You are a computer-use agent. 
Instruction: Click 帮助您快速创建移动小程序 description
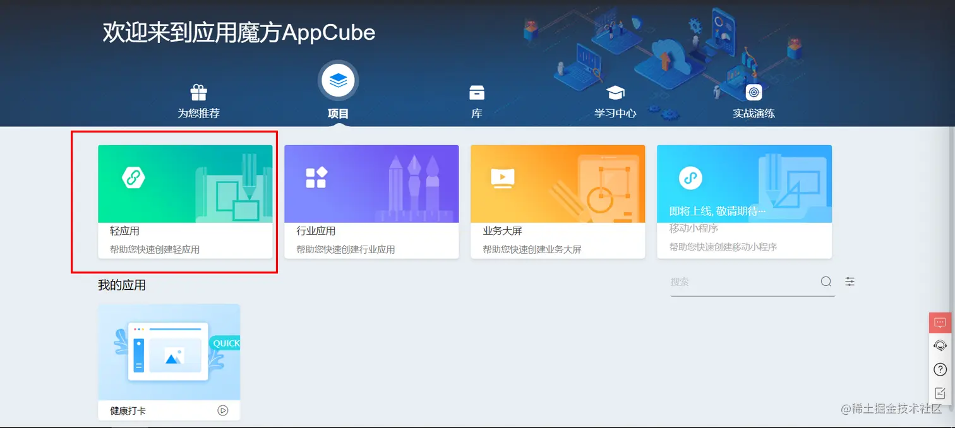coord(723,247)
